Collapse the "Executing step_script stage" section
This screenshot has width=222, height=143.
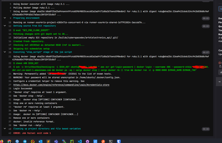click(5, 52)
